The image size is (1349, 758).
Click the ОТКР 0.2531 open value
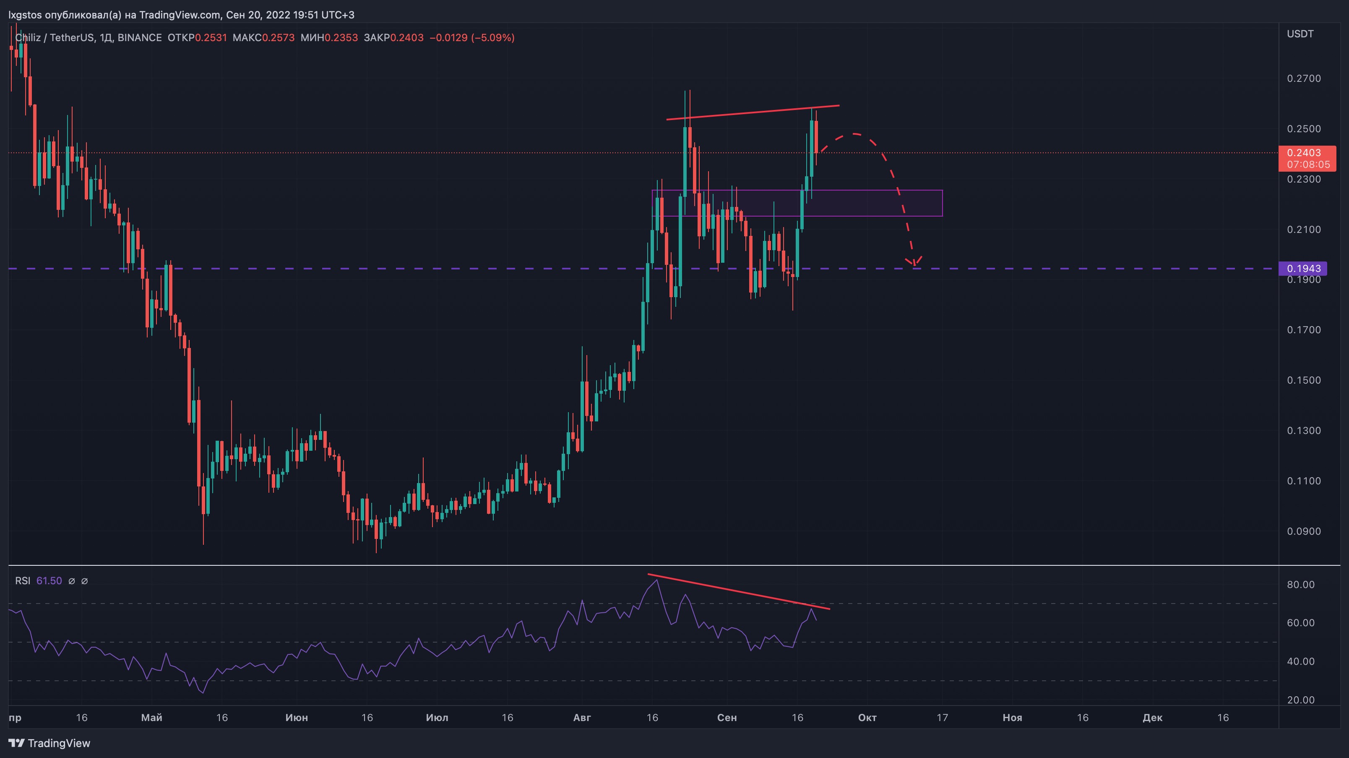pos(198,38)
